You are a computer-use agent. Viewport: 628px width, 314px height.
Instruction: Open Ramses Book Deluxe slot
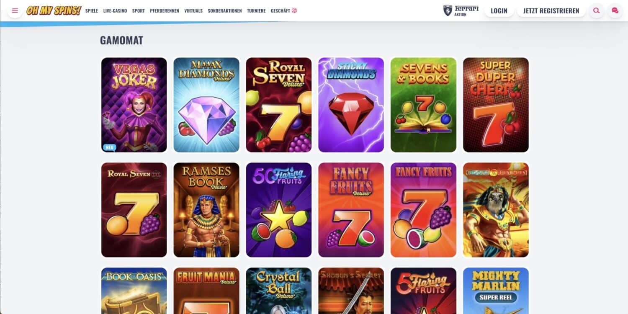[206, 210]
